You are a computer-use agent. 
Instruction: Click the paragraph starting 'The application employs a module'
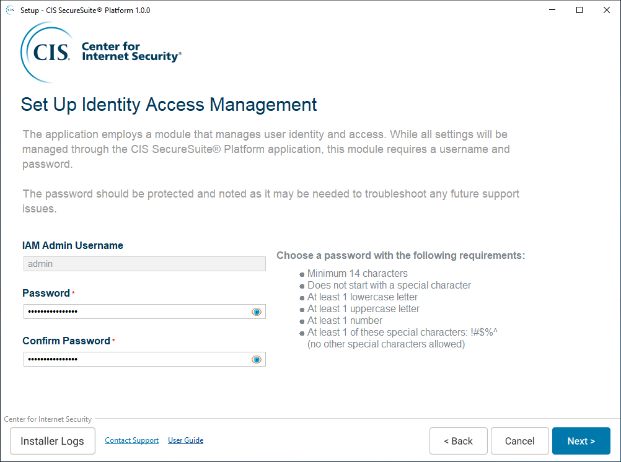pos(266,149)
